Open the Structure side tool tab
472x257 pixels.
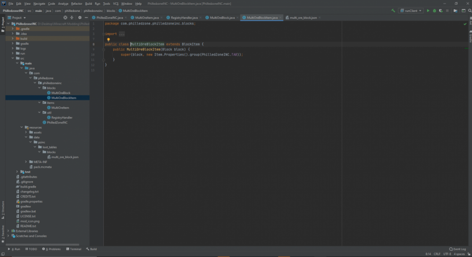[3, 210]
